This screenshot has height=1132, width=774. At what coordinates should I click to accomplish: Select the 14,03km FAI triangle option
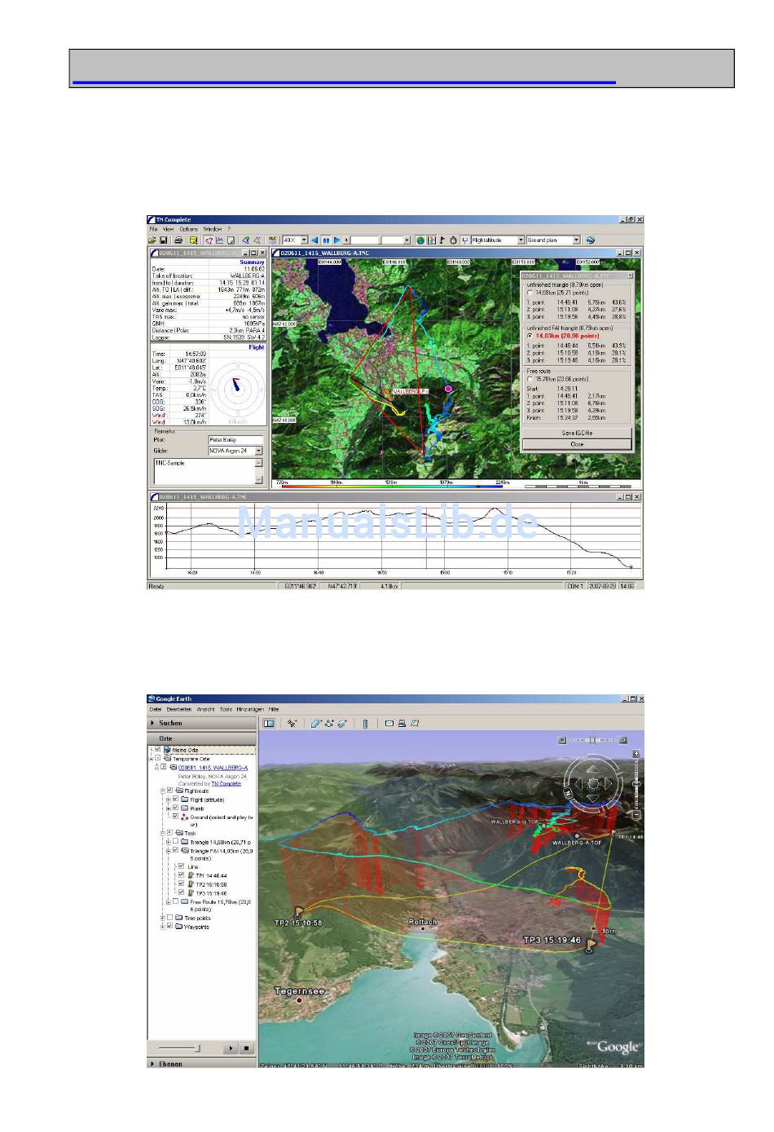point(530,336)
